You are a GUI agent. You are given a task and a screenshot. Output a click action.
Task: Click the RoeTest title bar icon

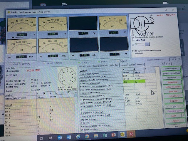click(x=9, y=12)
